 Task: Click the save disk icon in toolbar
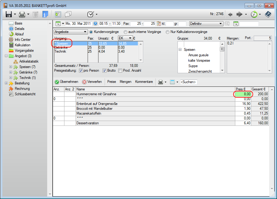coord(8,14)
